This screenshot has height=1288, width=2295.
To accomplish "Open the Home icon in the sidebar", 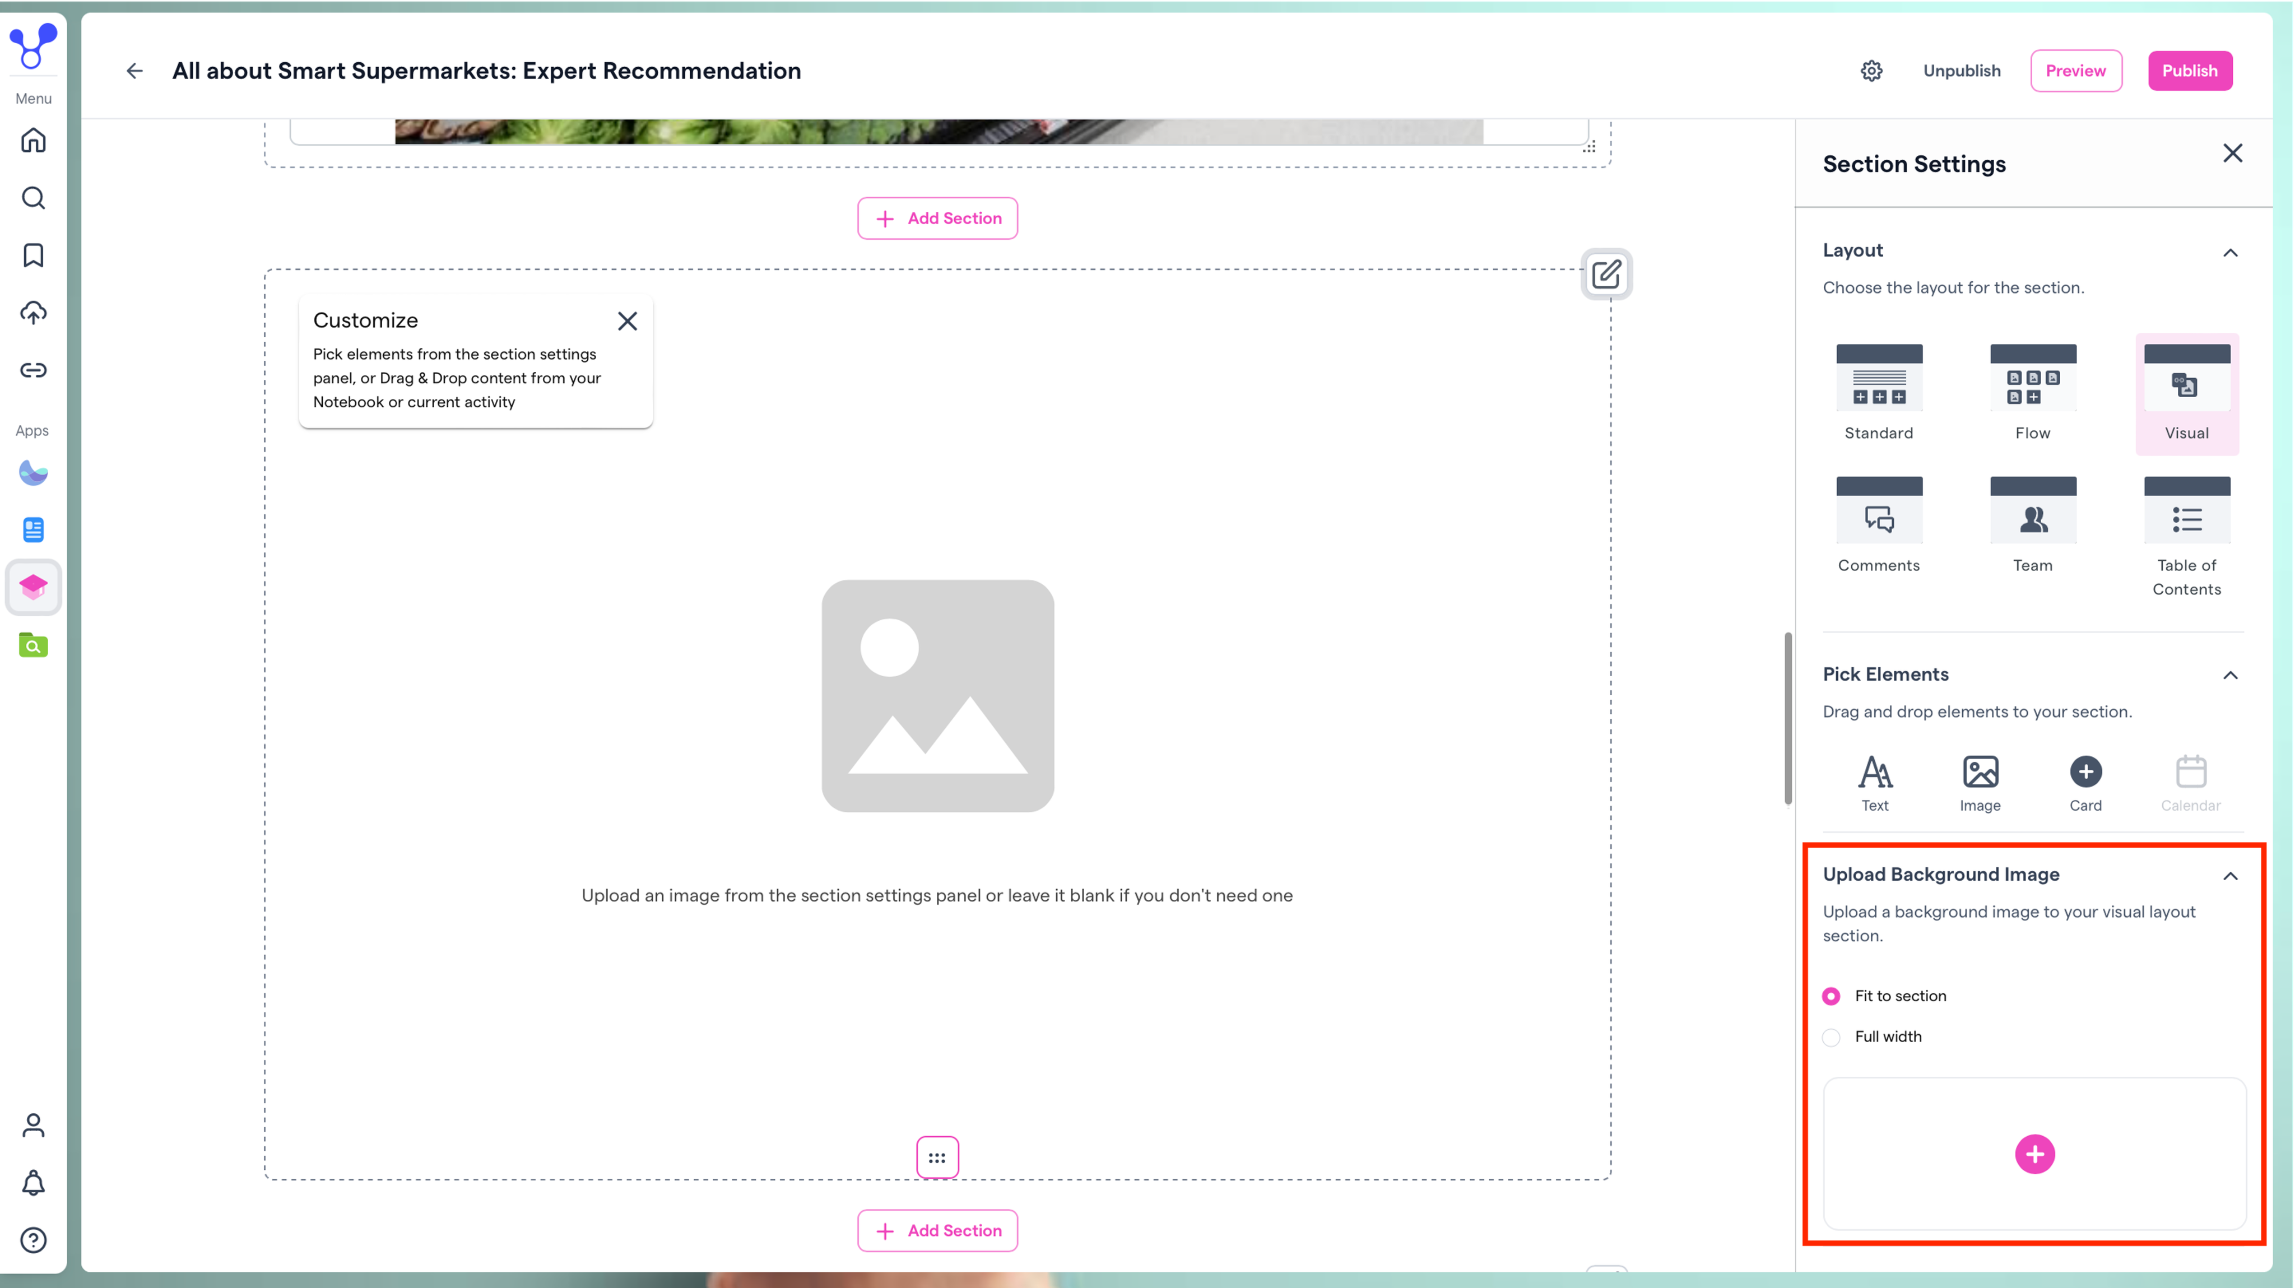I will pos(33,141).
